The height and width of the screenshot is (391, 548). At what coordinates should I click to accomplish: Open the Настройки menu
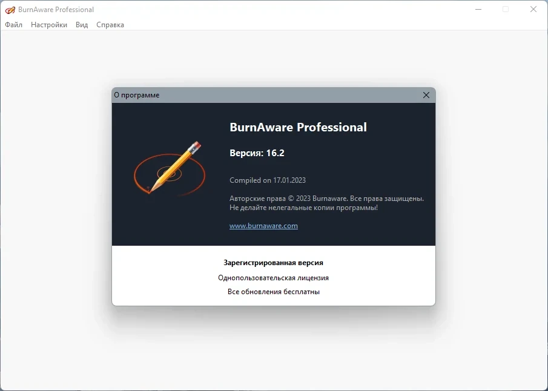click(49, 25)
